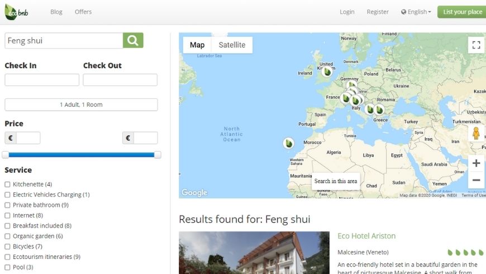
Task: Check Electric Vehicles Charging filter
Action: point(7,195)
